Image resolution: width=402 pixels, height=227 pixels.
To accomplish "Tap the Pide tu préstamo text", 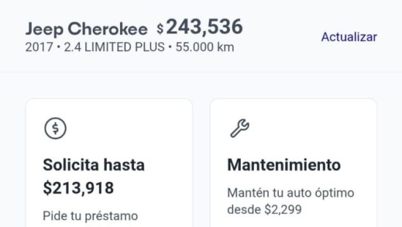I will click(x=90, y=216).
